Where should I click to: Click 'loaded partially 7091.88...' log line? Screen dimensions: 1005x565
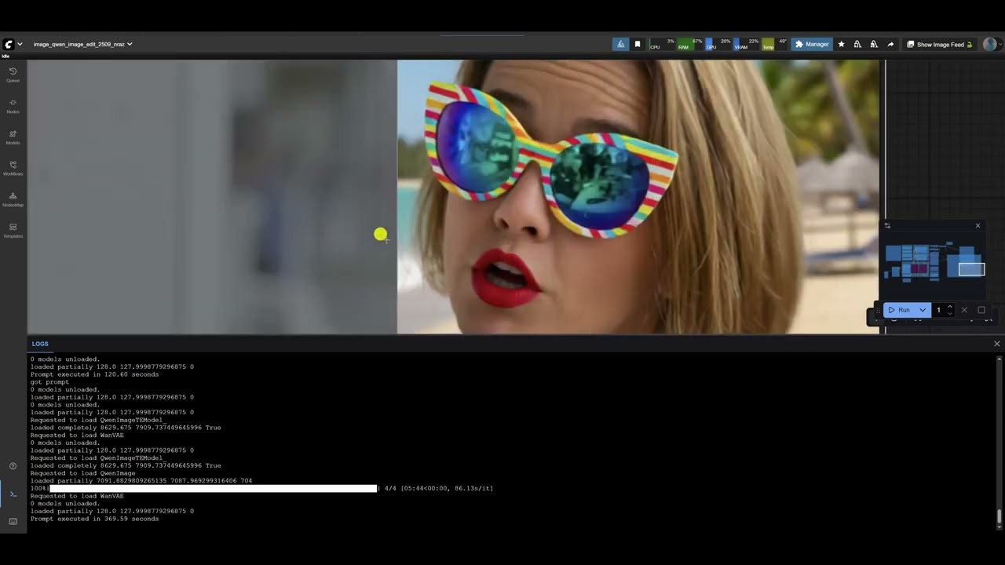click(141, 480)
